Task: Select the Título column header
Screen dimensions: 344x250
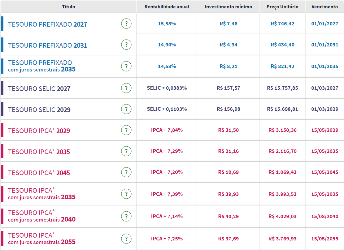Action: pyautogui.click(x=68, y=7)
